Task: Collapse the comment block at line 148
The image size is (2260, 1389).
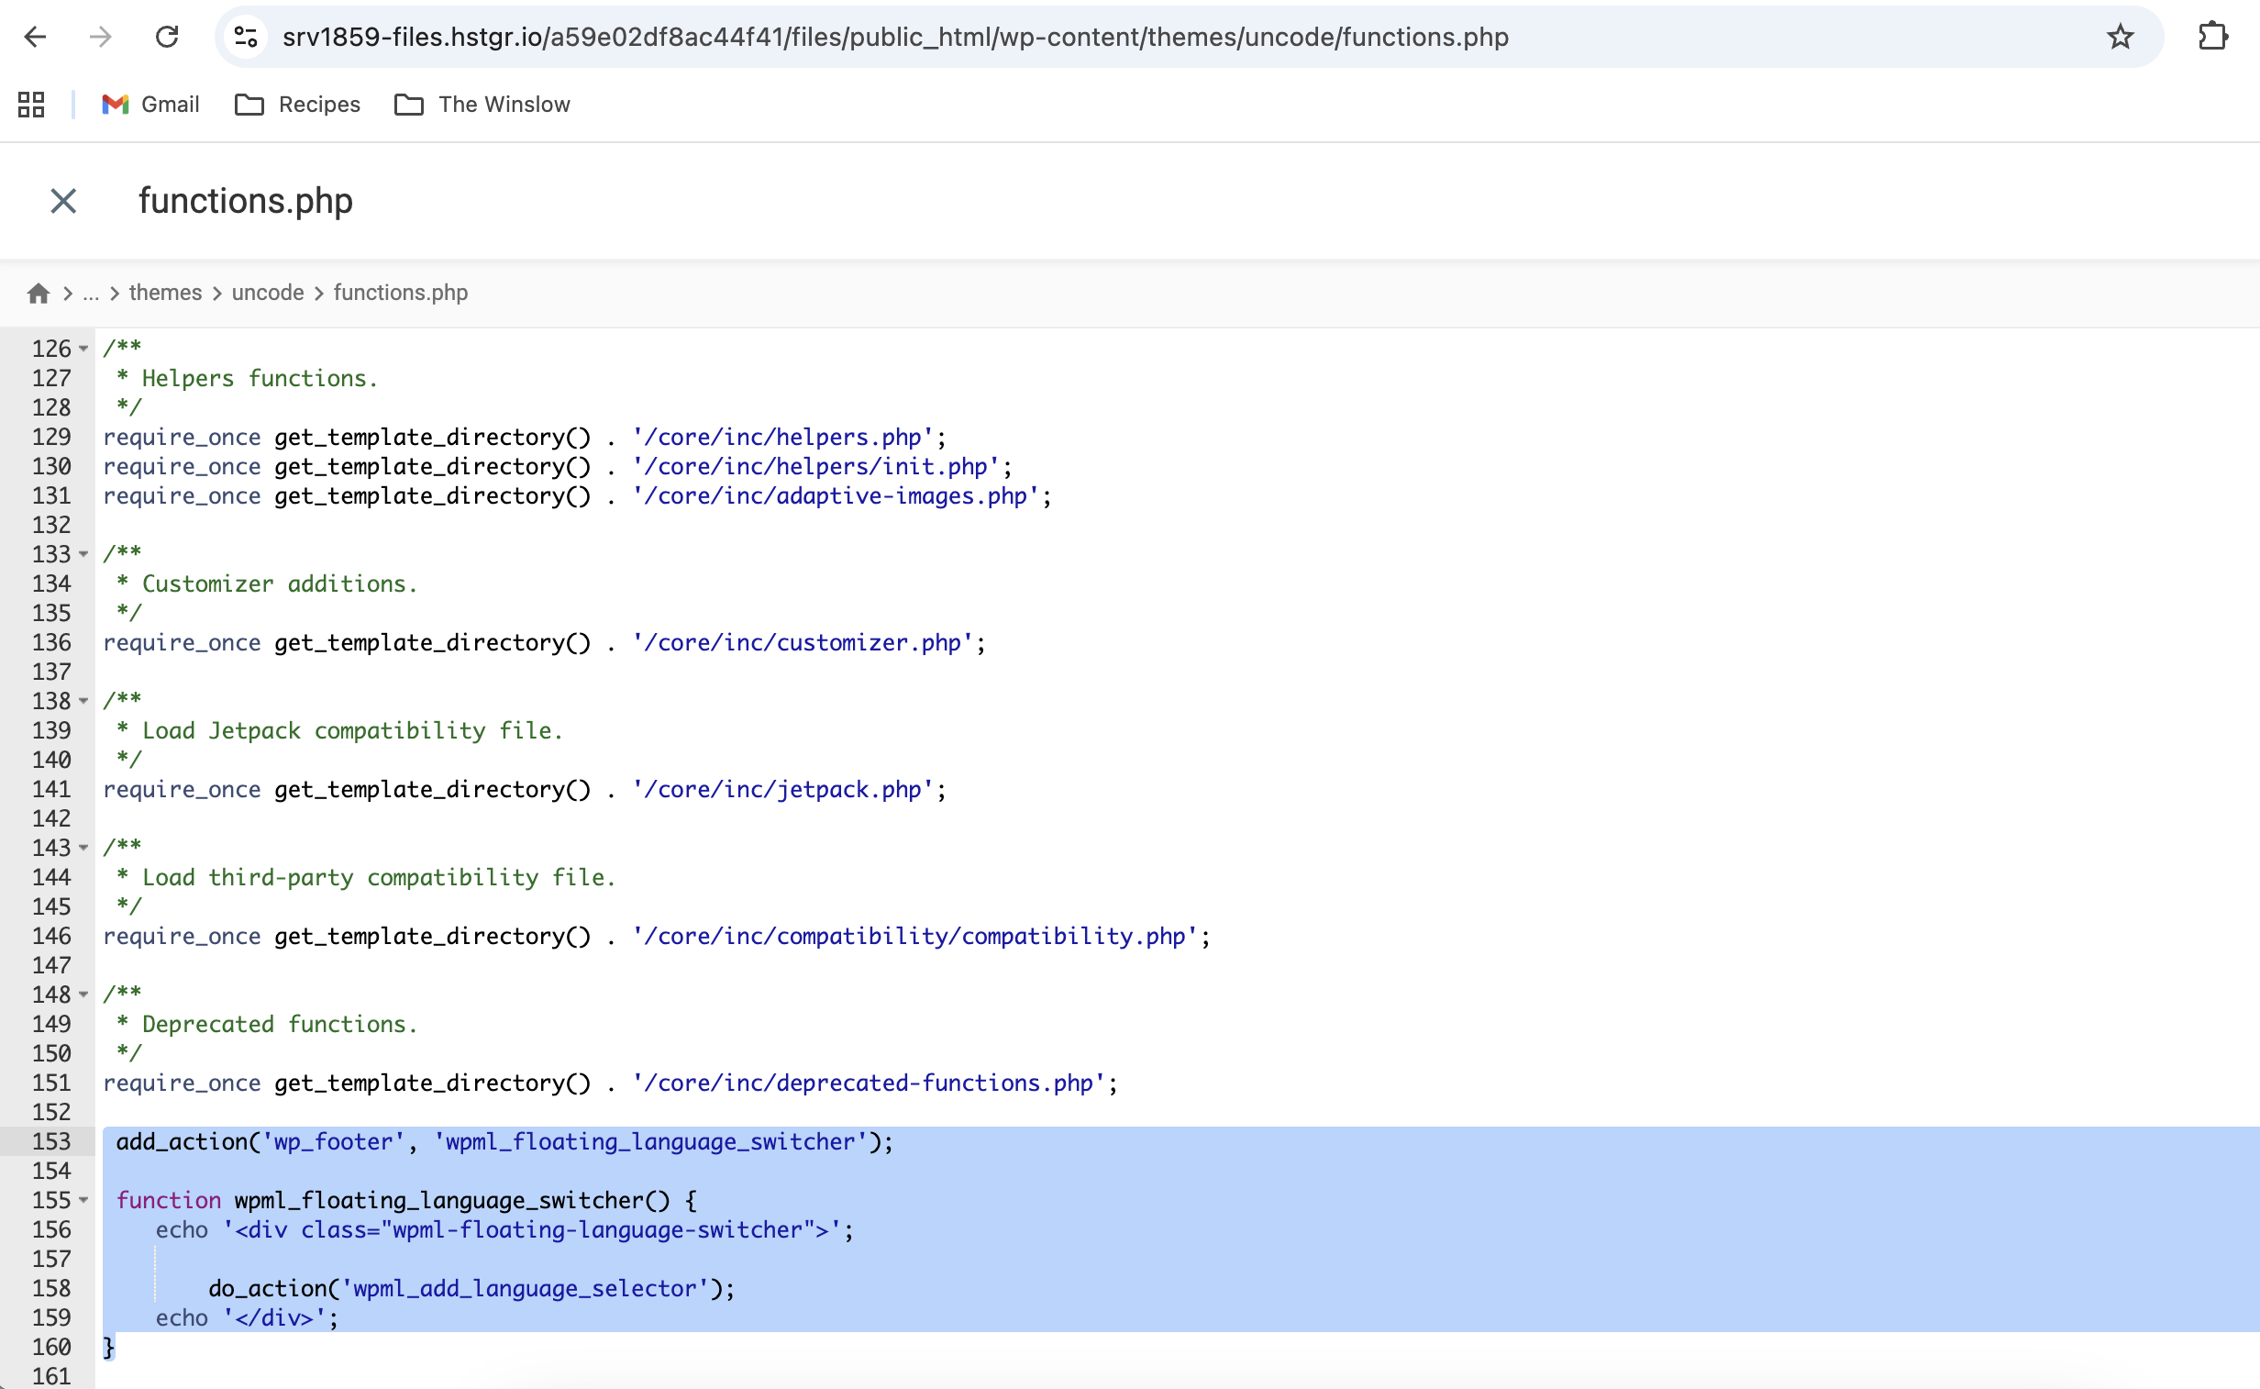Action: (83, 995)
